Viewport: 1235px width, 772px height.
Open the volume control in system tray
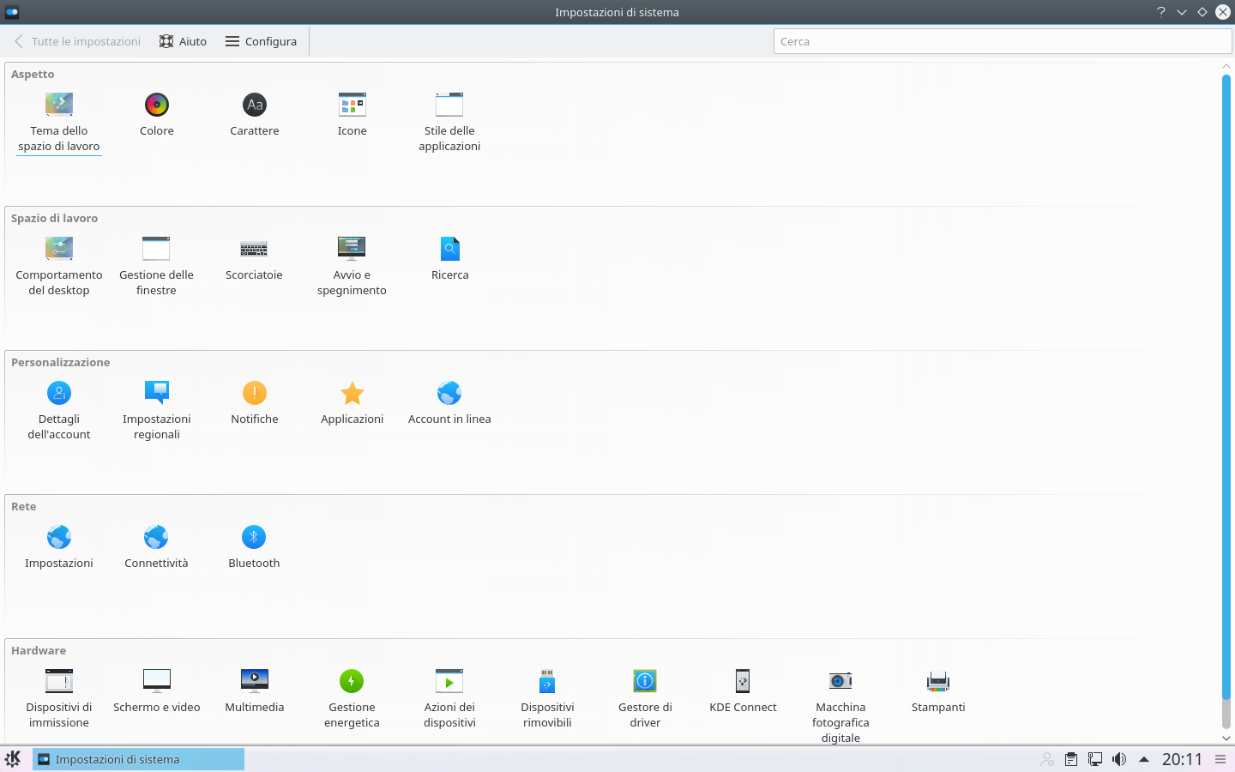[1119, 759]
